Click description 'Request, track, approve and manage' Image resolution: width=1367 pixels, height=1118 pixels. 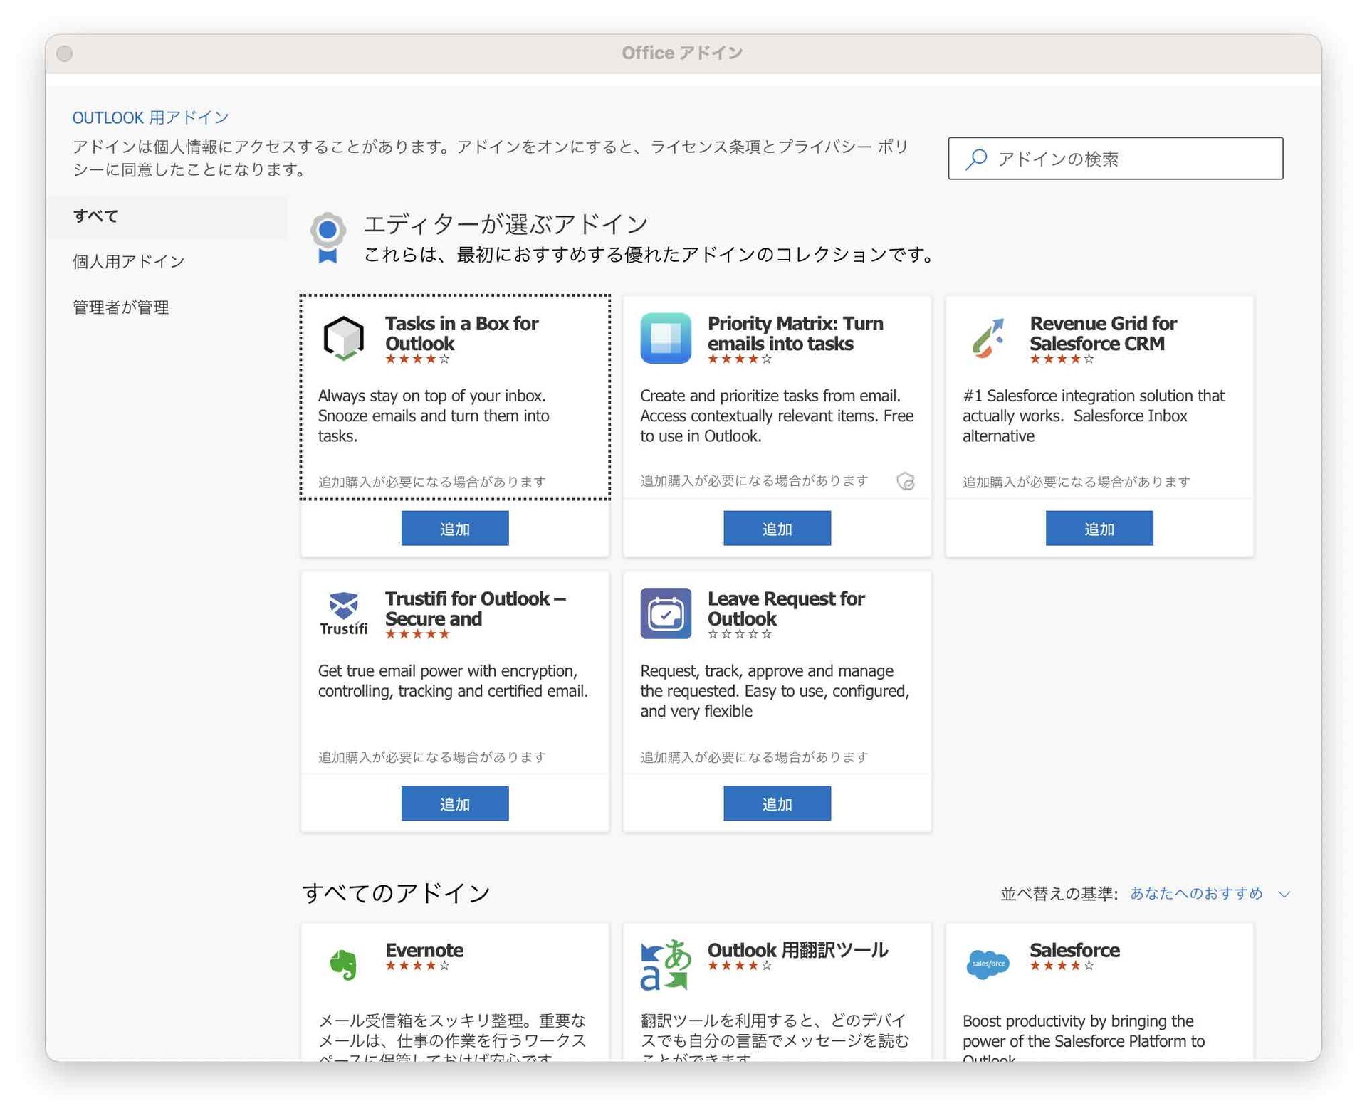tap(775, 691)
